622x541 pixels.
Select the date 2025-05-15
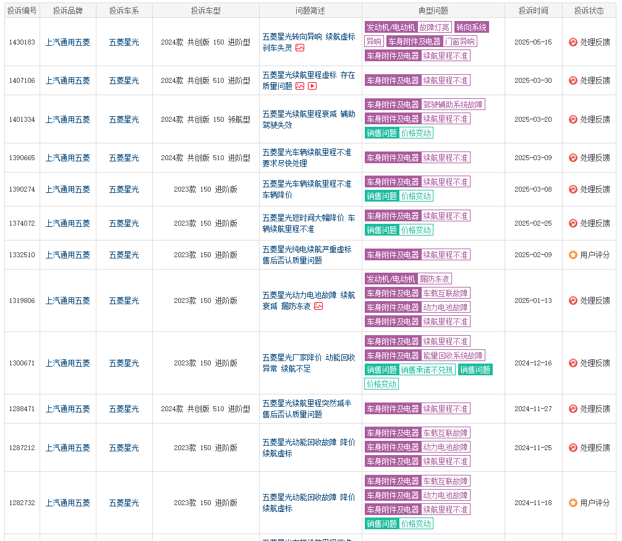[x=533, y=42]
